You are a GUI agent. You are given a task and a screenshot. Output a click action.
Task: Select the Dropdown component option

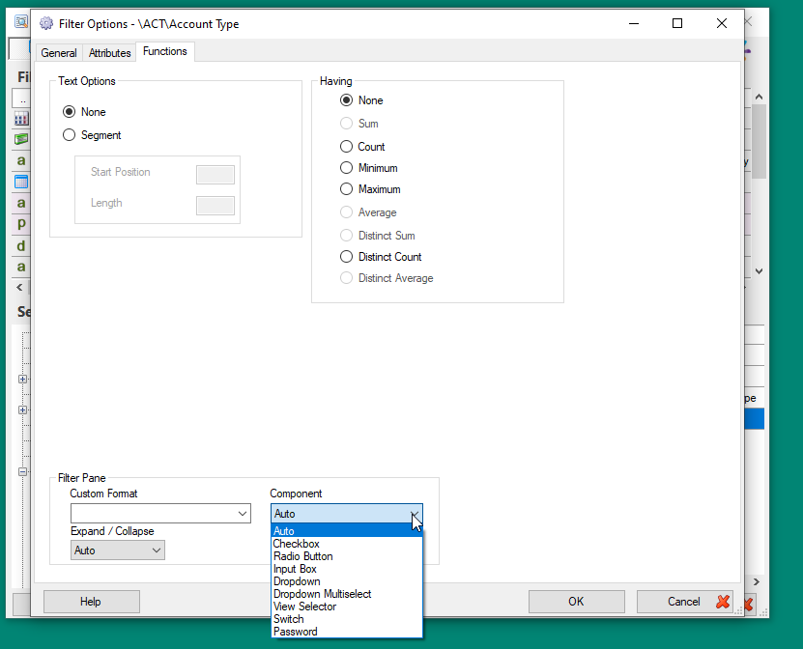pyautogui.click(x=347, y=581)
